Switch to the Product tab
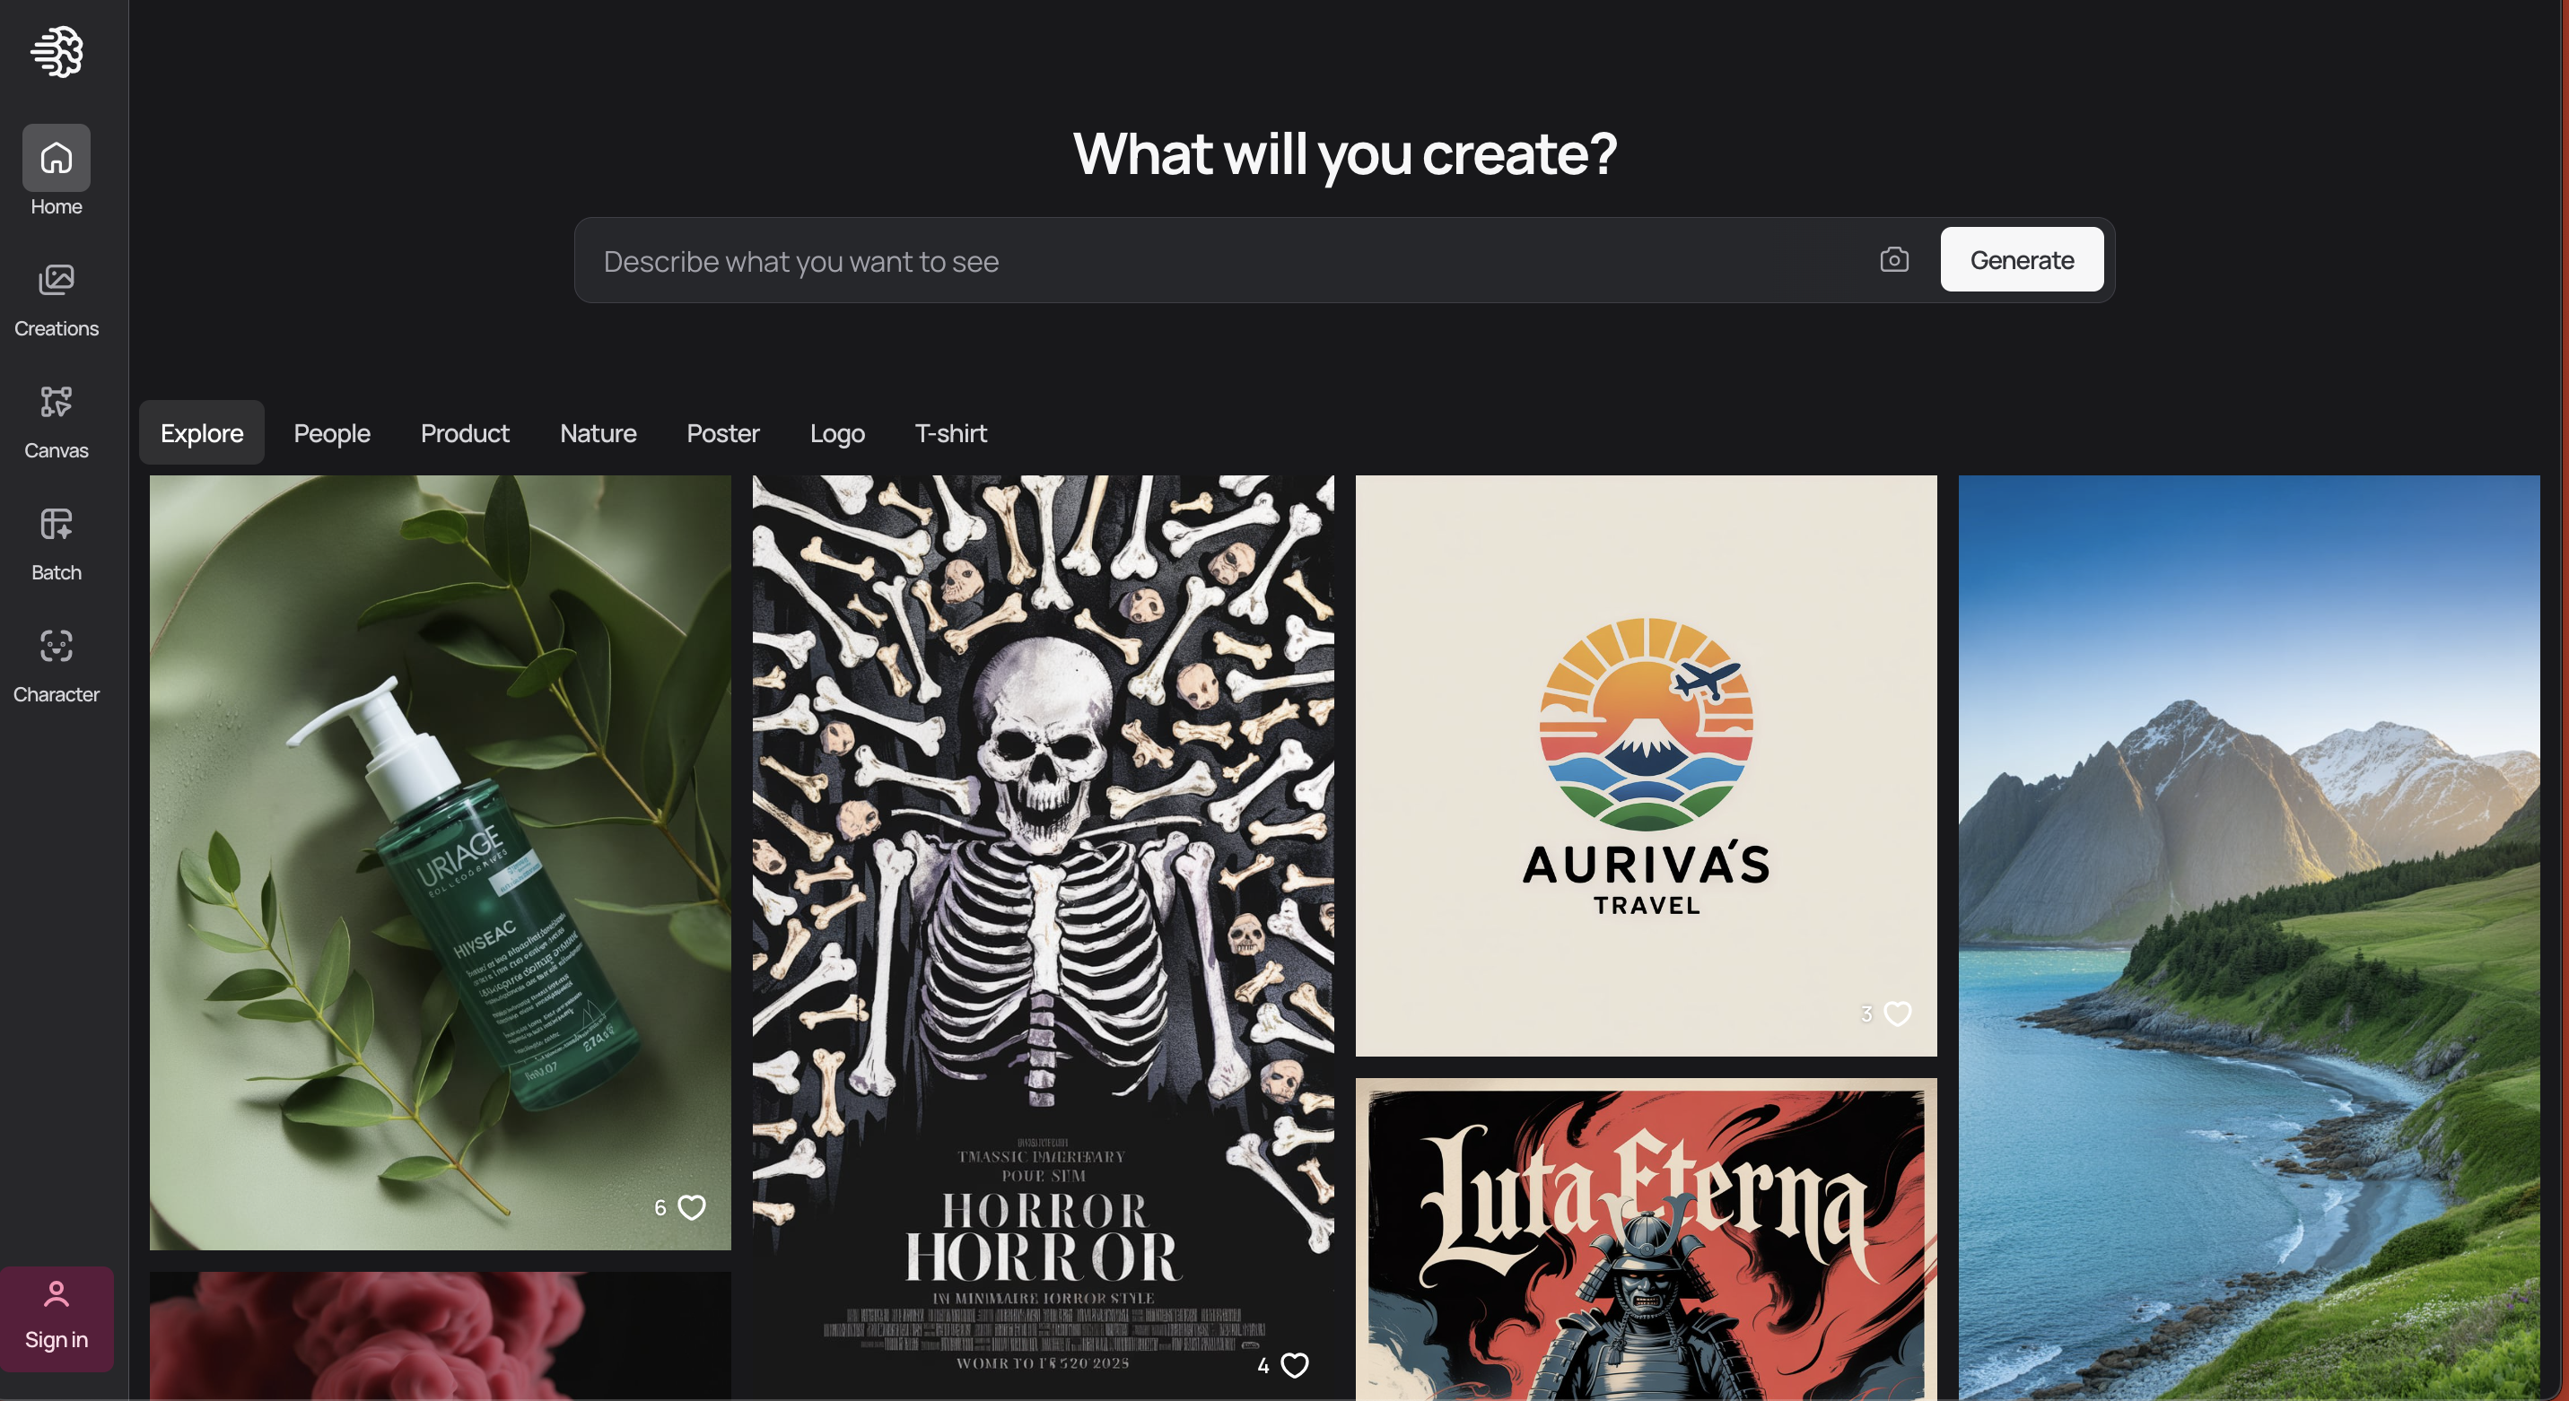Screen dimensions: 2569x1401 tap(464, 432)
